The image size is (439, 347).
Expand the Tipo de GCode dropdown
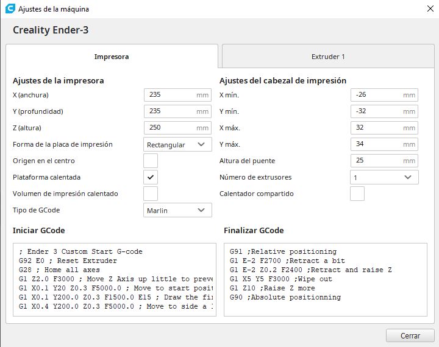coord(177,210)
